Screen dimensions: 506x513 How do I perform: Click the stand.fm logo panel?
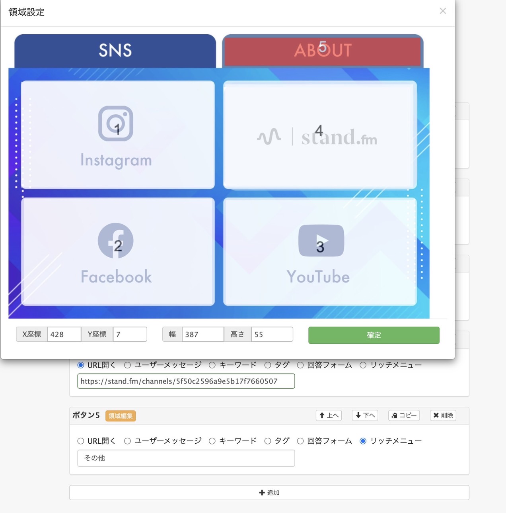(320, 135)
